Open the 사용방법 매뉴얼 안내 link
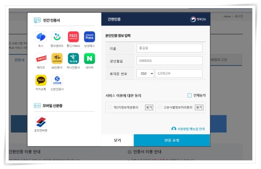The height and width of the screenshot is (169, 261). click(x=188, y=129)
